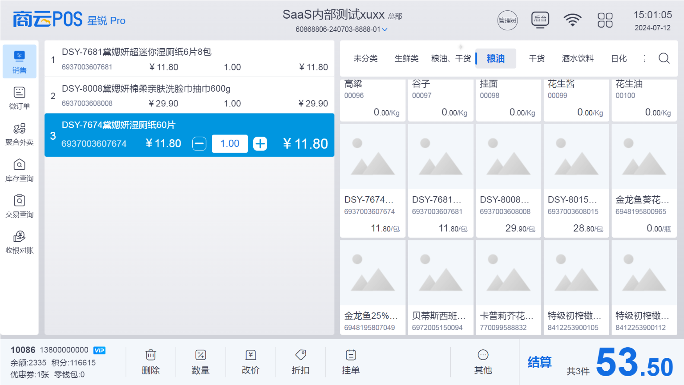Select the 花生酱 00099 product card
The width and height of the screenshot is (684, 385).
pyautogui.click(x=576, y=100)
